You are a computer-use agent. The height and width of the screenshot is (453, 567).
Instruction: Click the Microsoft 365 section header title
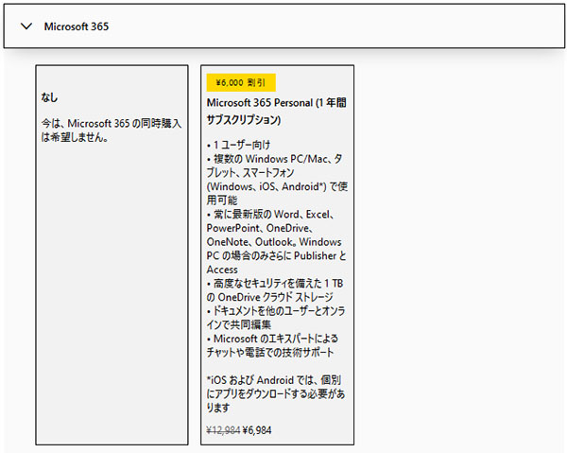(x=77, y=26)
